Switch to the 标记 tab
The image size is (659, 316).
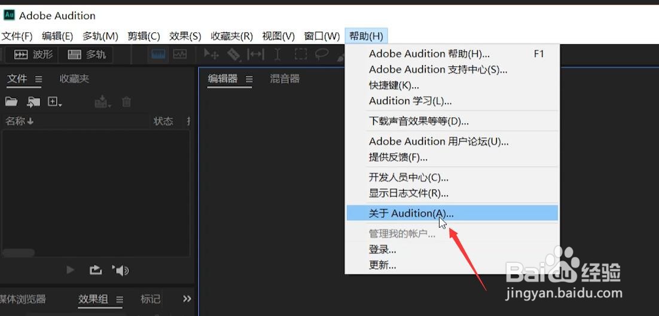150,299
